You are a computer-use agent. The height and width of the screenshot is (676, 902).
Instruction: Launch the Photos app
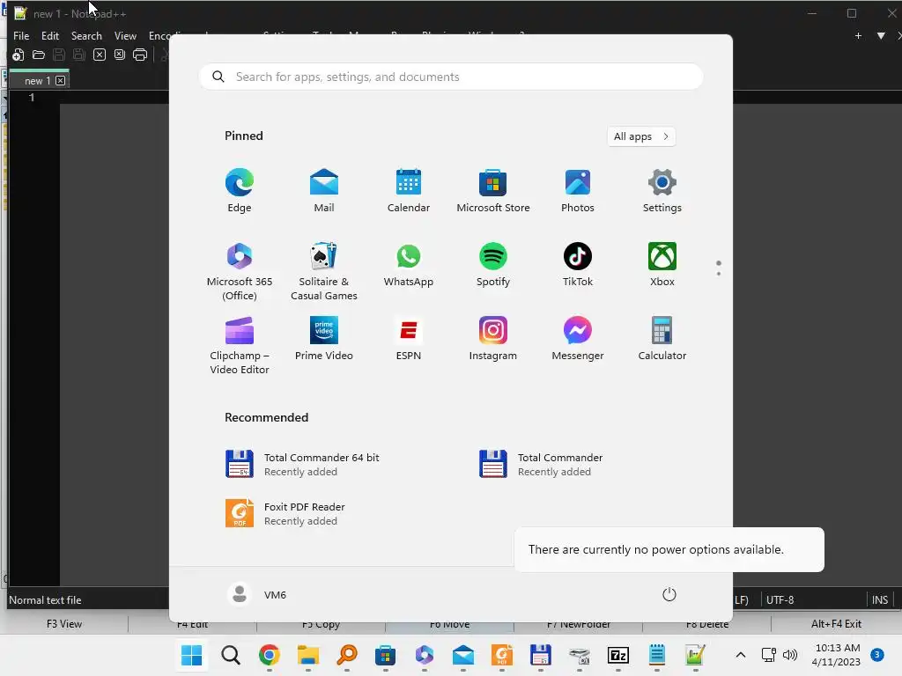click(x=578, y=190)
